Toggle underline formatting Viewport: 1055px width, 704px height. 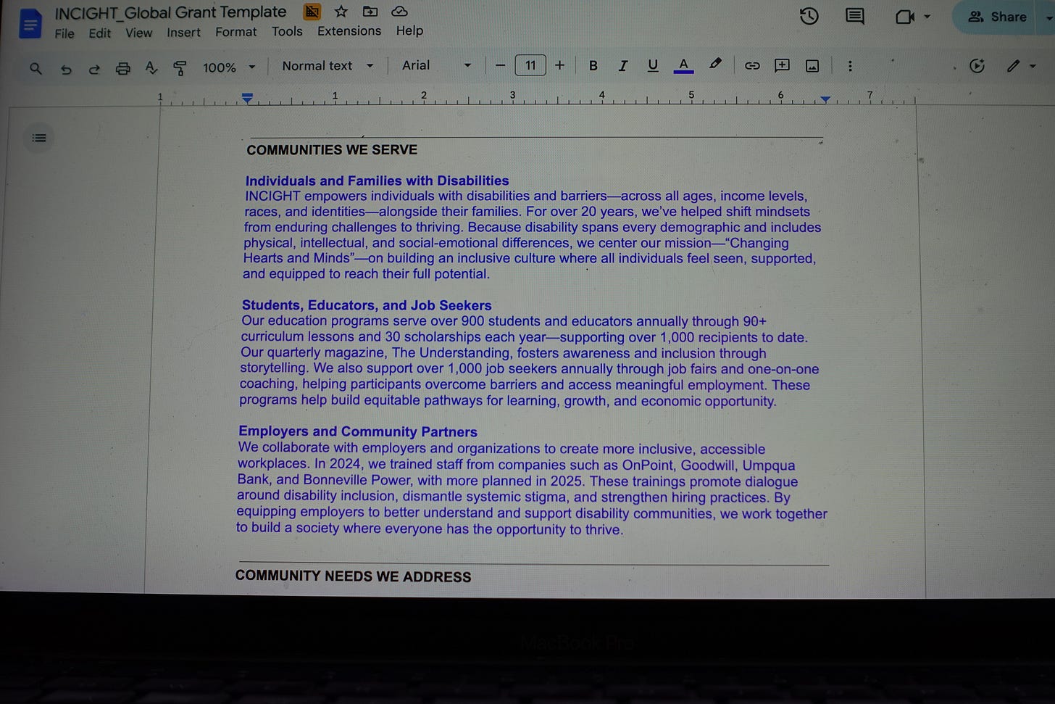coord(653,65)
